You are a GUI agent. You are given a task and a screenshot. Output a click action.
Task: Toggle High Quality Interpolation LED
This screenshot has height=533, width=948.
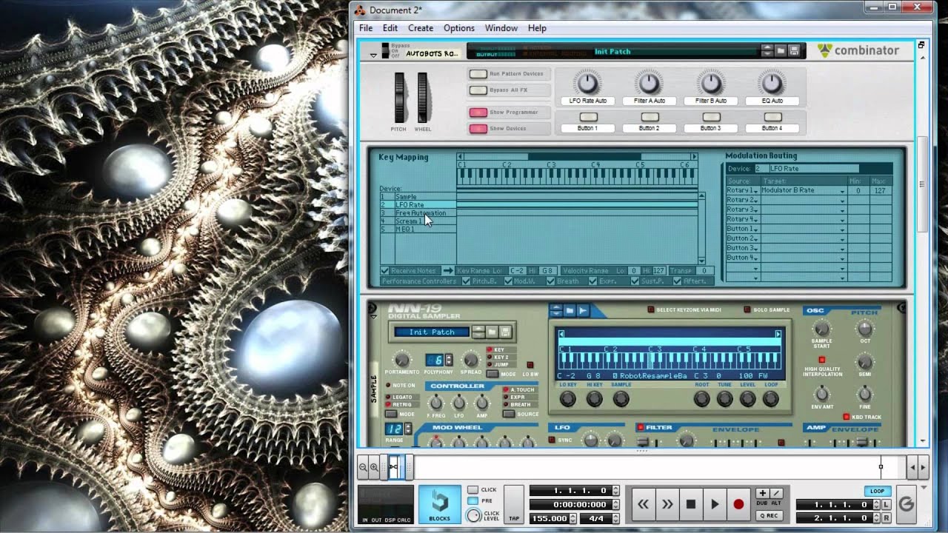coord(821,360)
